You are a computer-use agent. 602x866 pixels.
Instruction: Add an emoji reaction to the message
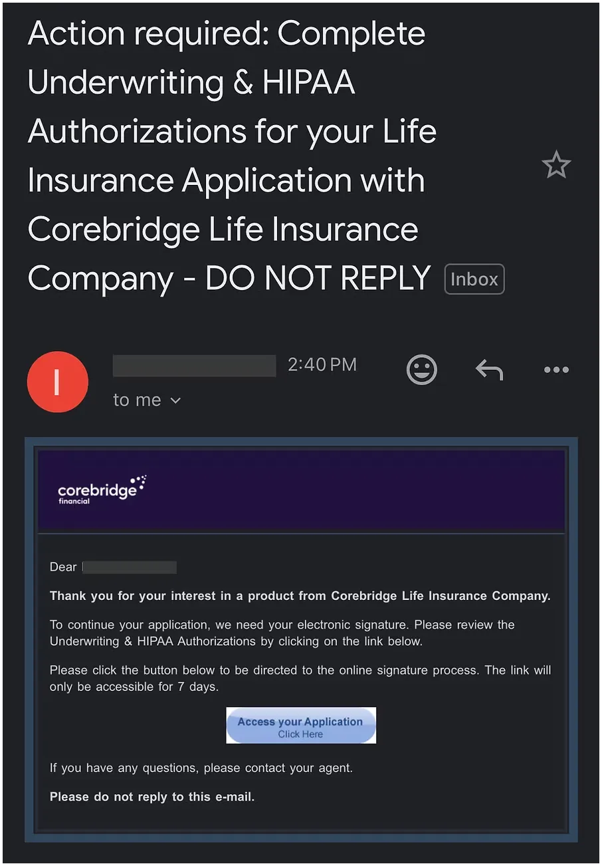(x=422, y=370)
